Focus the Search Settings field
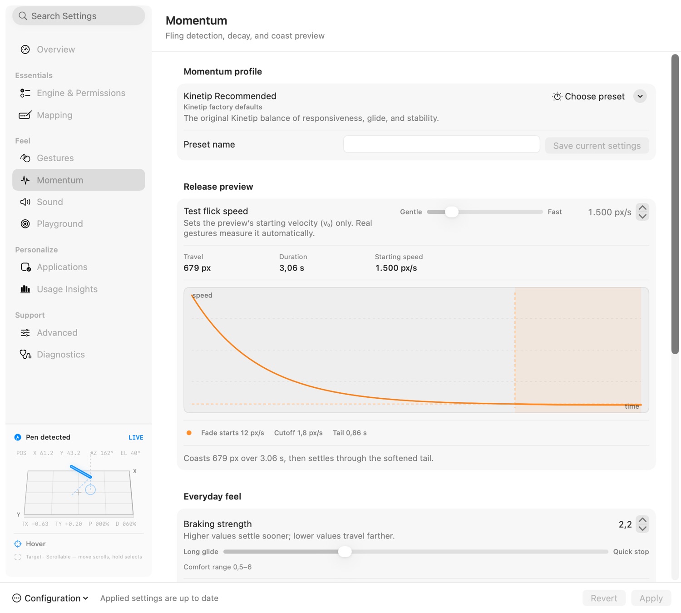 pyautogui.click(x=79, y=16)
